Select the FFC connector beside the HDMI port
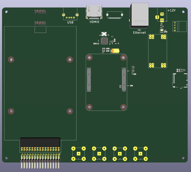This screenshot has width=191, height=172. [x=115, y=15]
